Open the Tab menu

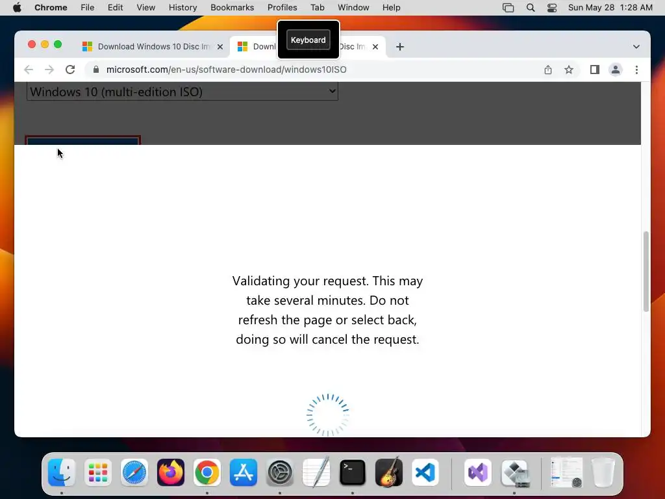[317, 8]
